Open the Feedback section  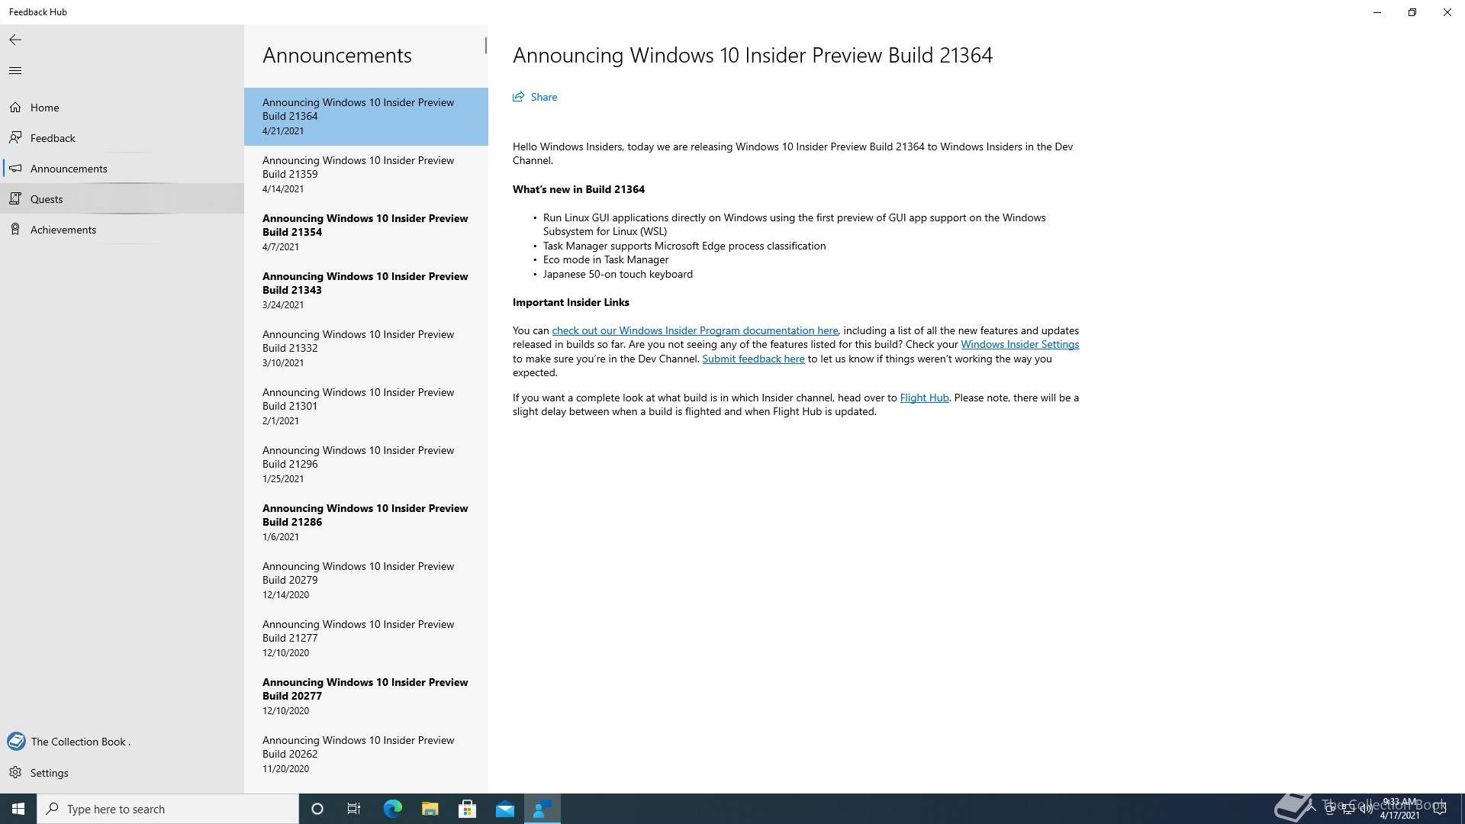pyautogui.click(x=53, y=138)
